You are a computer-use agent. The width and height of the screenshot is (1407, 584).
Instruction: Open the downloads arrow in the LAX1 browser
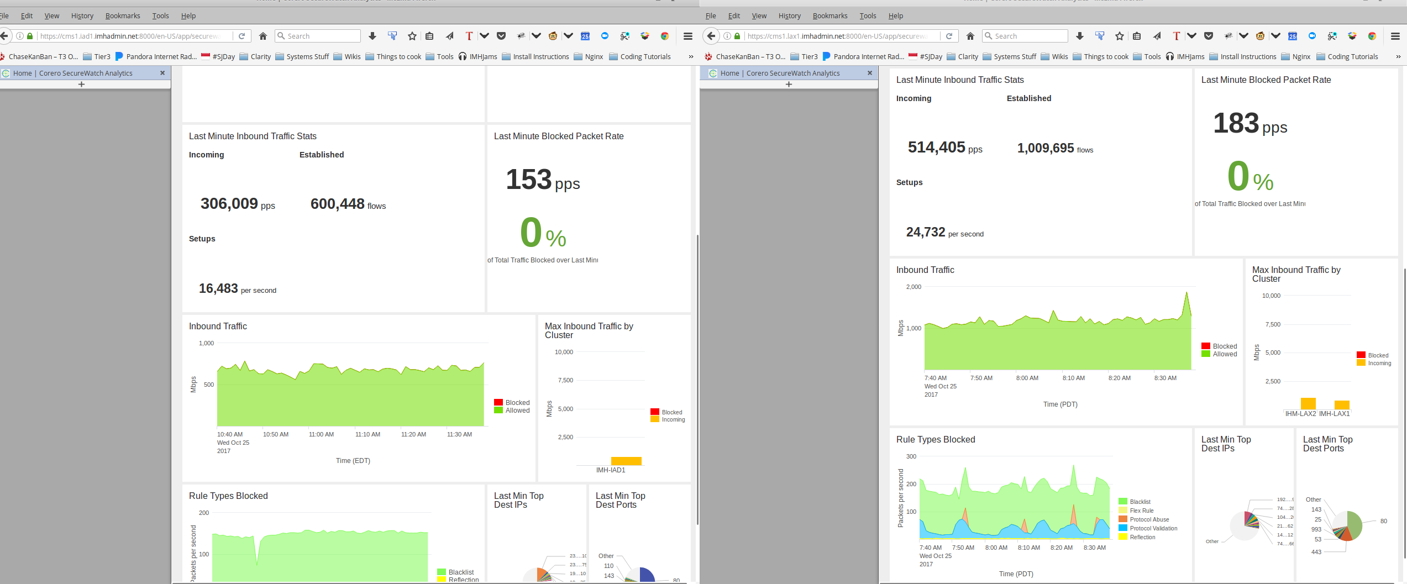pyautogui.click(x=1079, y=36)
